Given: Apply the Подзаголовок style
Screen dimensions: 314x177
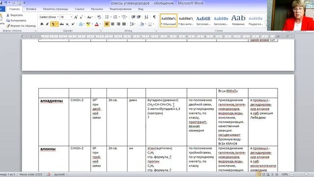Looking at the screenshot, I should (256, 21).
